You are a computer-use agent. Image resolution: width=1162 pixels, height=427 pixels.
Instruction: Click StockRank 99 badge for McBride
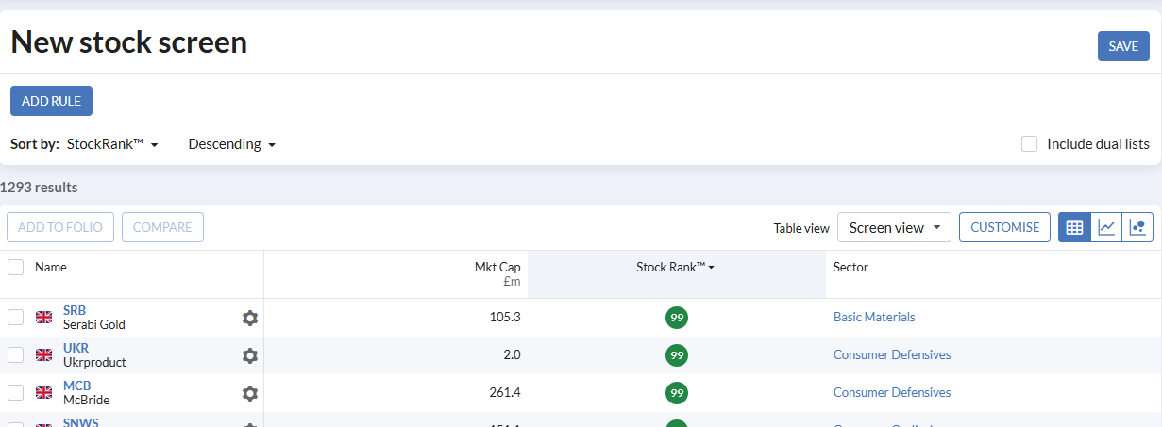676,393
